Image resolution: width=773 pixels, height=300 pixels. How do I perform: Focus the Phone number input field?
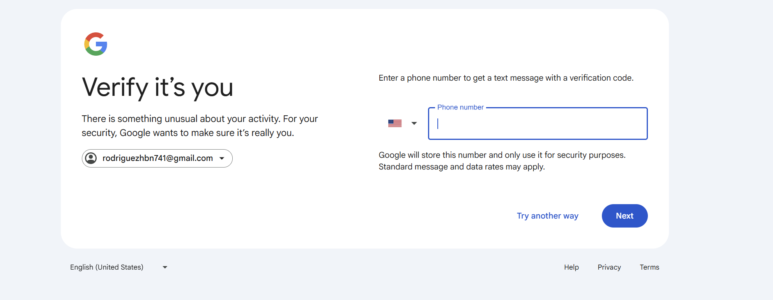pos(538,124)
